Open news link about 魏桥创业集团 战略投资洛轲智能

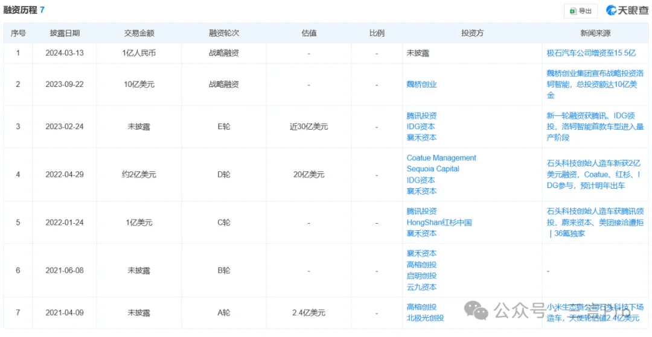[595, 84]
